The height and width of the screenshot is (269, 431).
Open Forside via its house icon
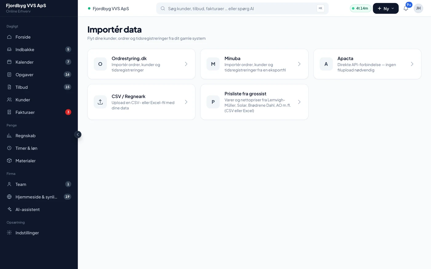coord(9,37)
